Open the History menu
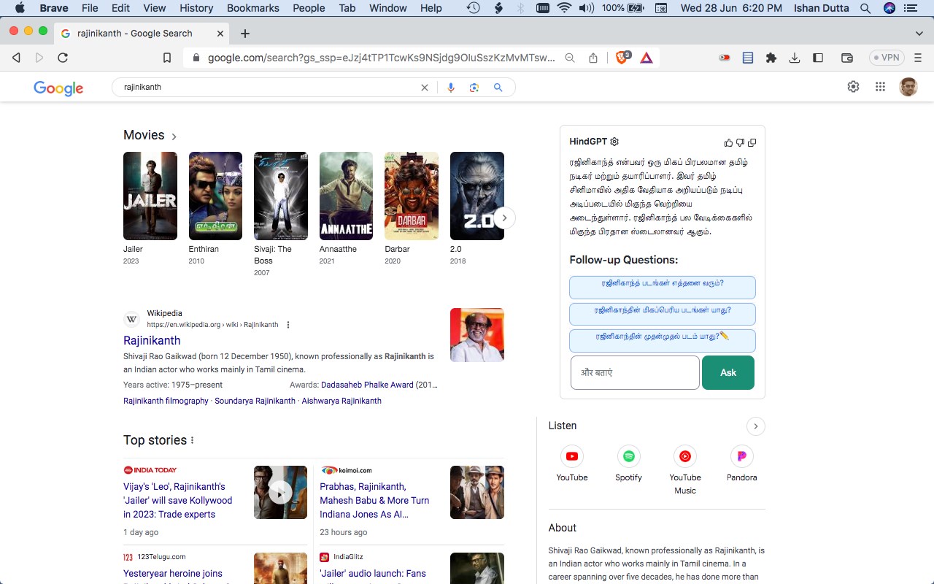Viewport: 934px width, 584px height. (x=196, y=8)
